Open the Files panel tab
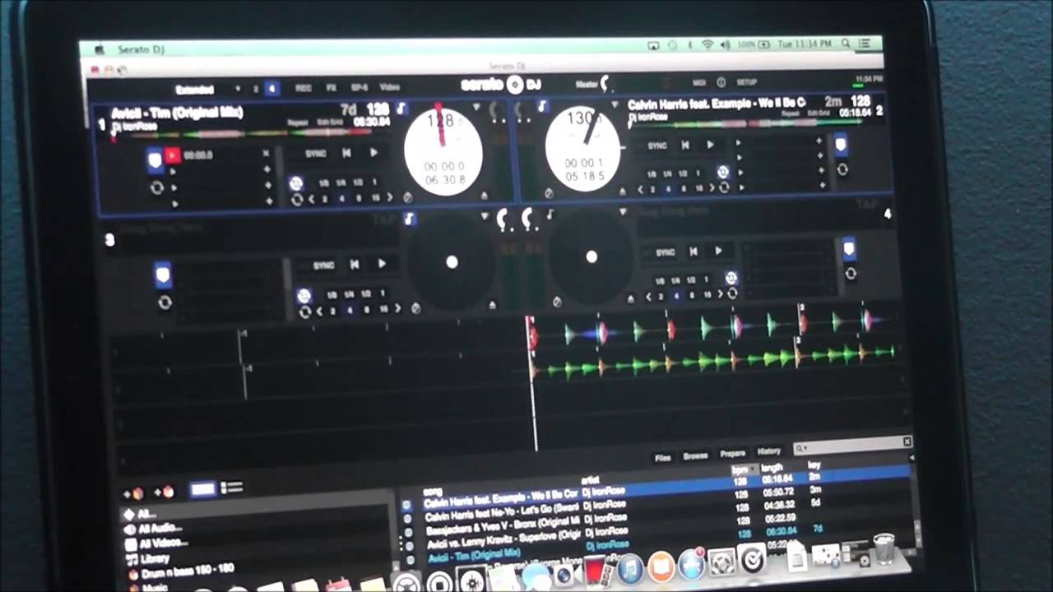 [662, 457]
